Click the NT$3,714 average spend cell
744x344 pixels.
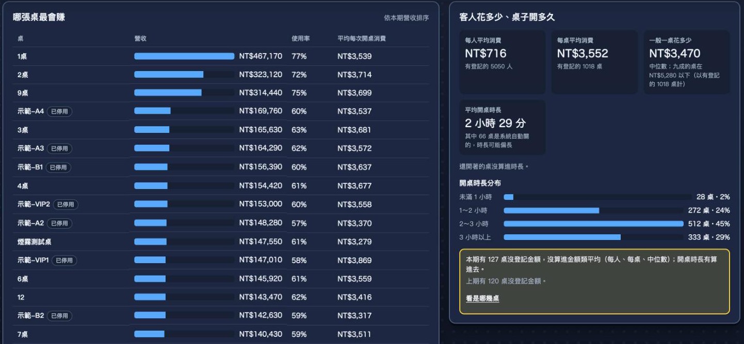354,75
